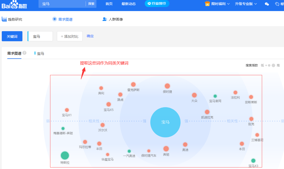Select the 宝马X5 keyword bubble
Screen dimensions: 284x169
click(x=109, y=104)
